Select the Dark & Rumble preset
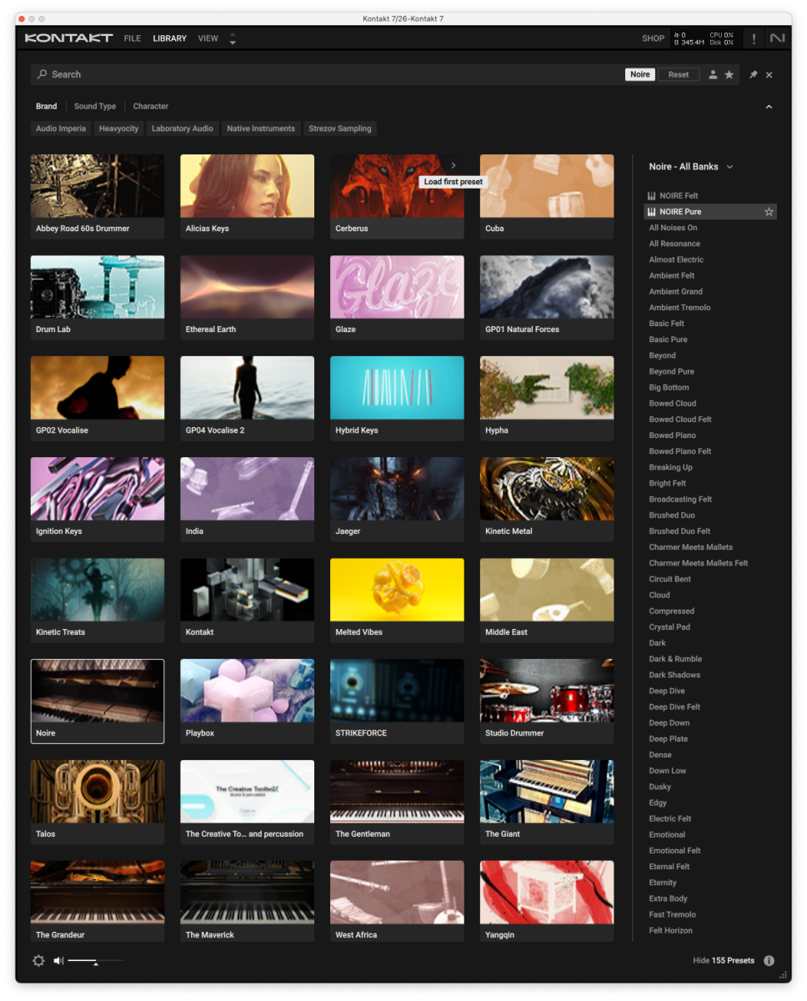 (710, 659)
